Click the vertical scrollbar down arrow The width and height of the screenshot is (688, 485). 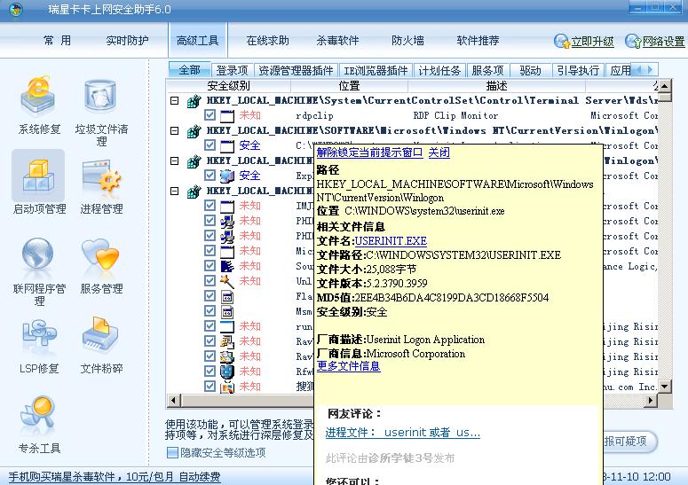665,387
